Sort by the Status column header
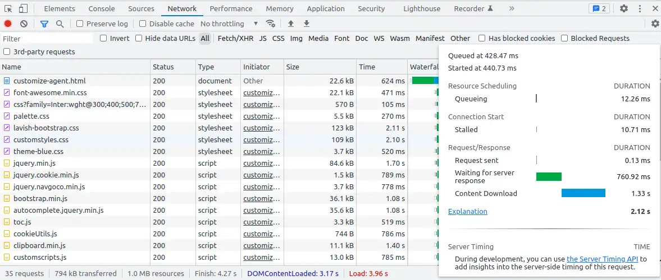 point(174,67)
